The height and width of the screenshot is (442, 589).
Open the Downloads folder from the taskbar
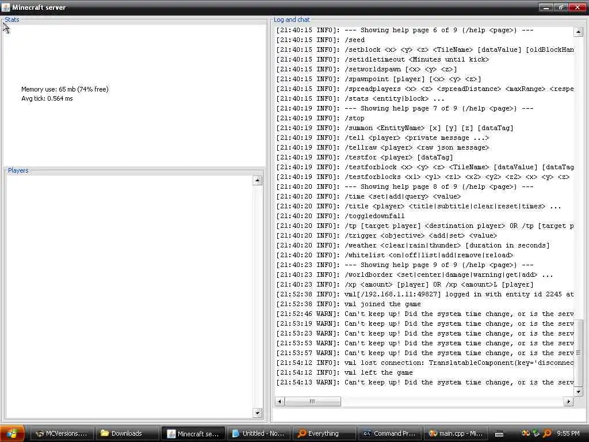127,433
